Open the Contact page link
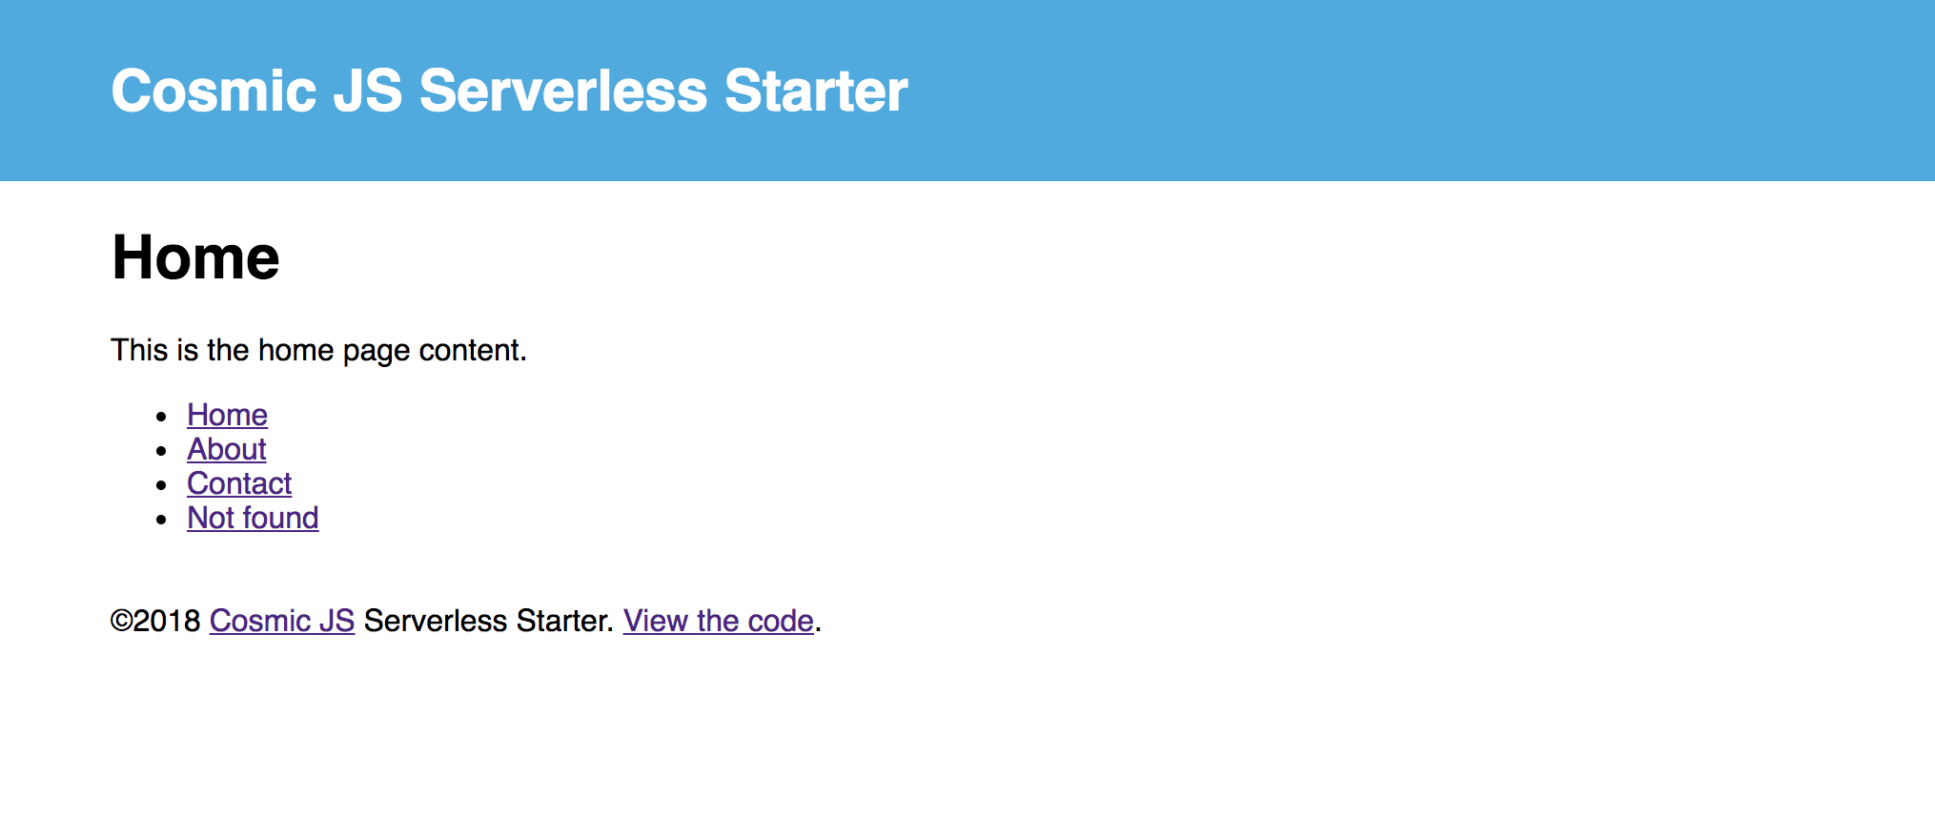Viewport: 1935px width, 839px height. (239, 483)
